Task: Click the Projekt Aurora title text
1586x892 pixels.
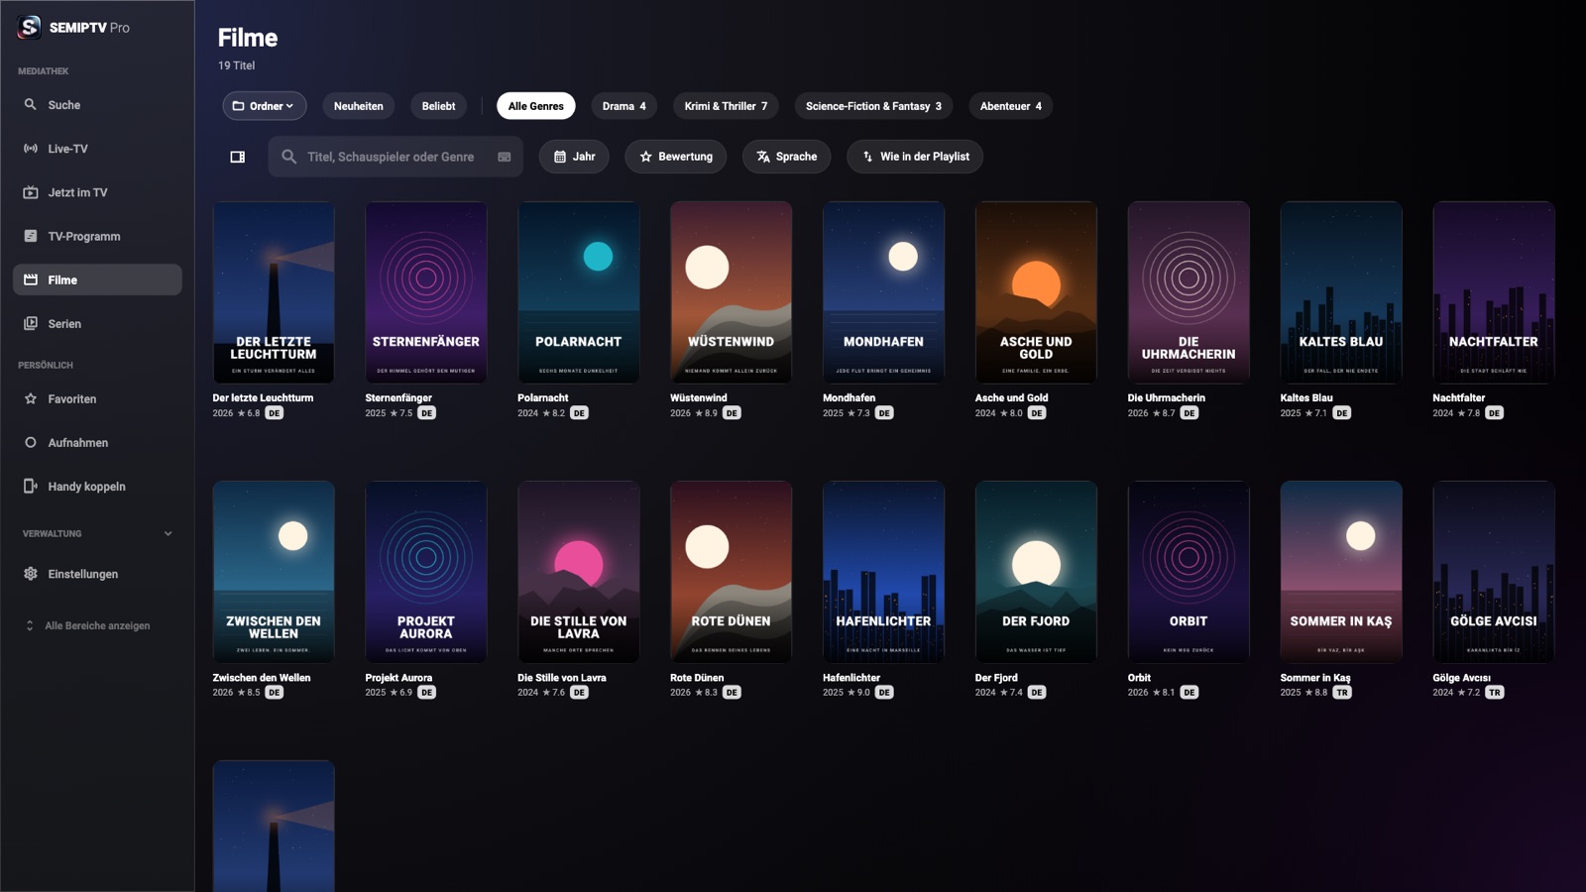Action: point(398,678)
